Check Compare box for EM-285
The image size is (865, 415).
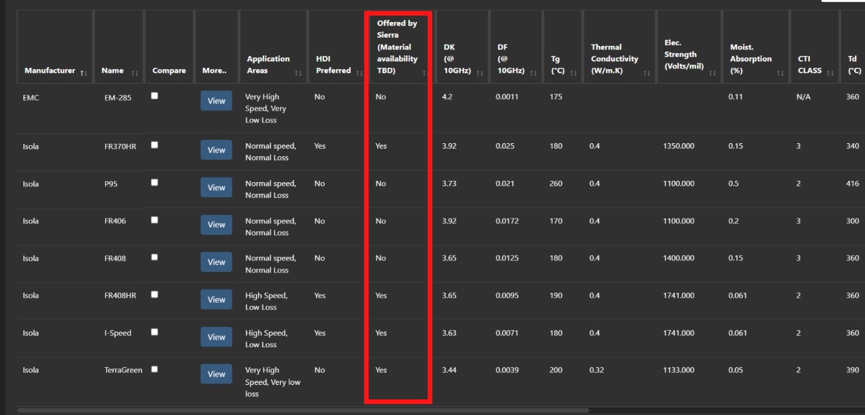click(154, 95)
